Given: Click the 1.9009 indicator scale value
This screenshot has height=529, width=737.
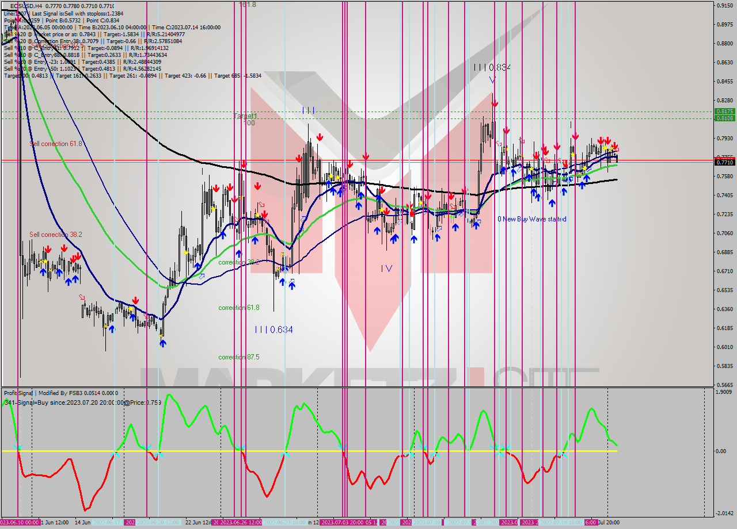Looking at the screenshot, I should 724,392.
